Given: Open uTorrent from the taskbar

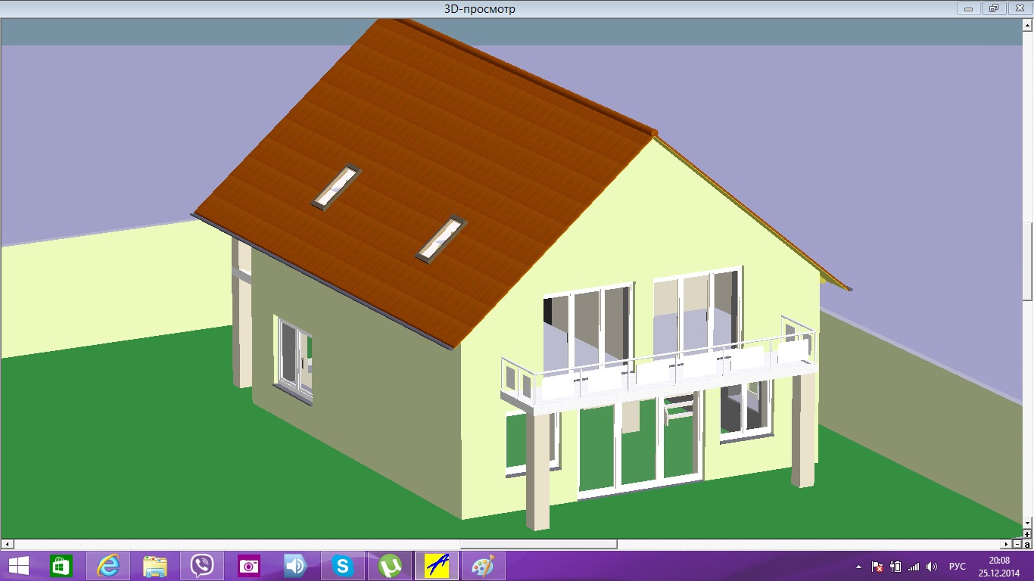Looking at the screenshot, I should click(x=390, y=566).
